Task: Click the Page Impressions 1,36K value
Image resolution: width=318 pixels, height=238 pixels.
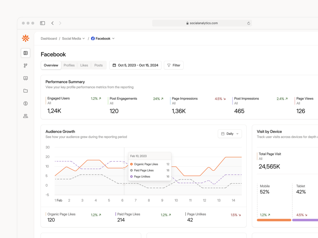Action: tap(179, 111)
